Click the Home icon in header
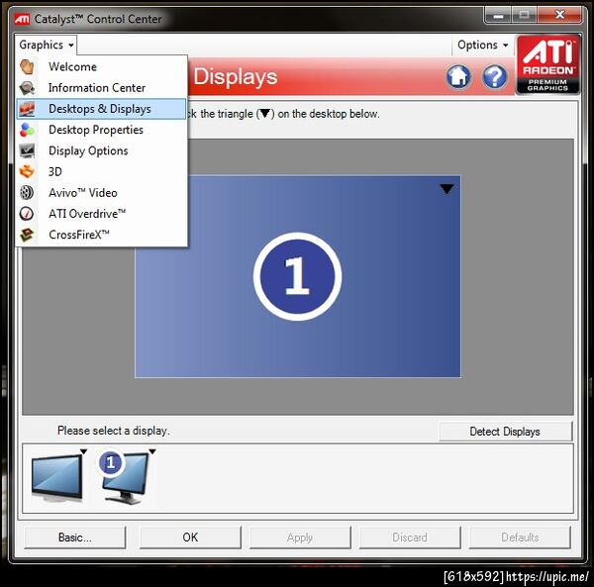The width and height of the screenshot is (594, 587). point(458,77)
